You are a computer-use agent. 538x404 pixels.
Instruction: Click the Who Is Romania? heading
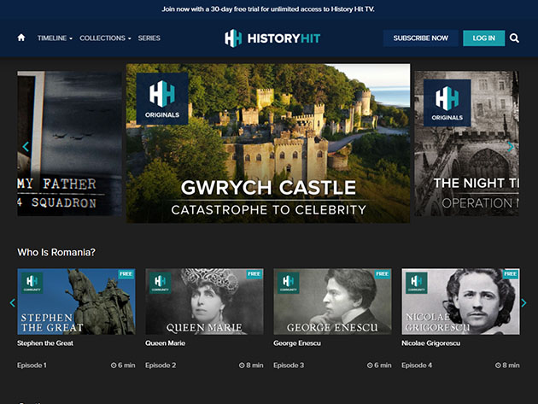click(56, 252)
